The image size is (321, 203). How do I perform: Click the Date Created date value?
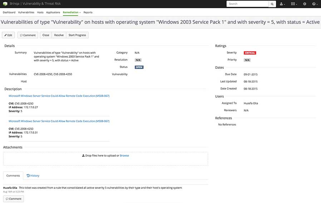point(251,89)
